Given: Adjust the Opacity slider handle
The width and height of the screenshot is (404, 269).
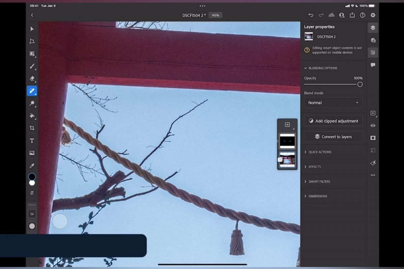Looking at the screenshot, I should pos(360,84).
